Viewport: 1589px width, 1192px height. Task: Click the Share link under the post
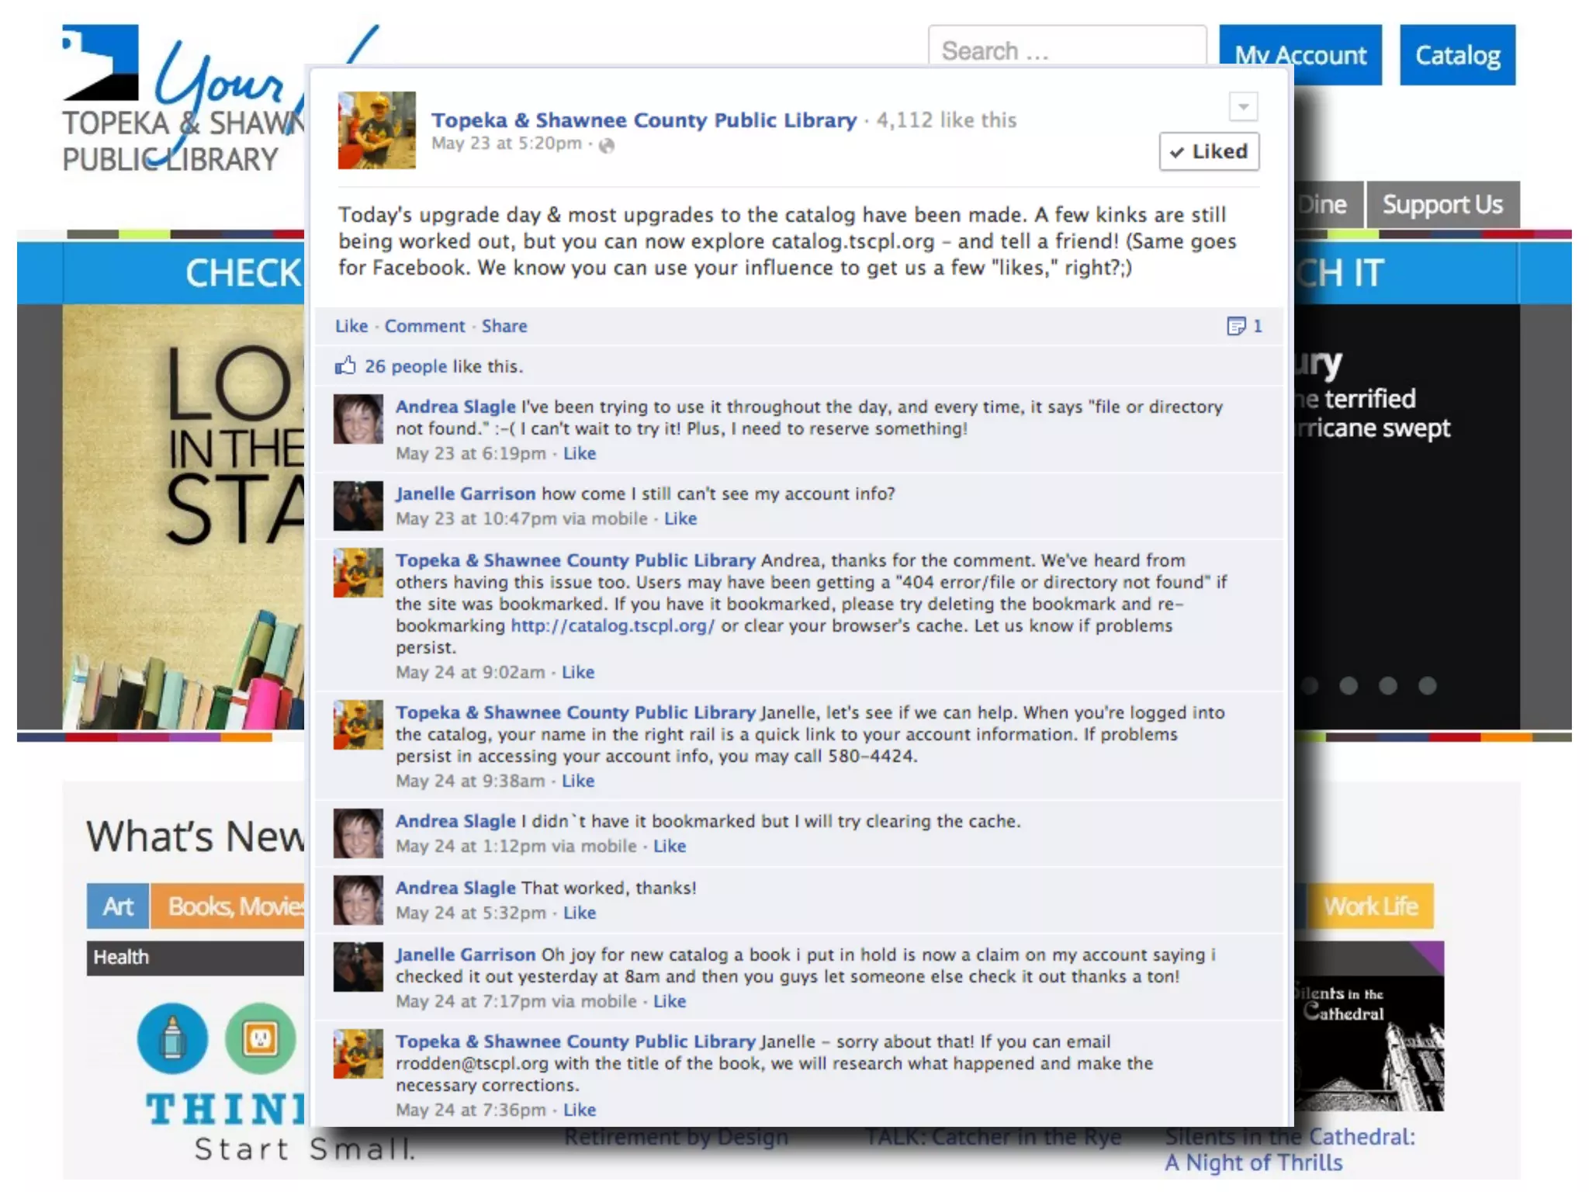click(x=504, y=326)
